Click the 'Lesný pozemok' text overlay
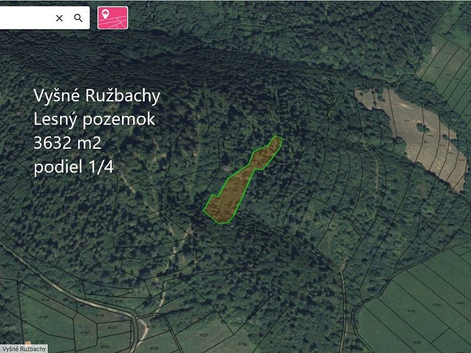 pyautogui.click(x=94, y=119)
